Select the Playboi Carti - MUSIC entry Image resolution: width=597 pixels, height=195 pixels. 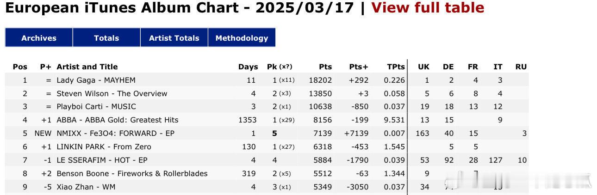click(96, 106)
